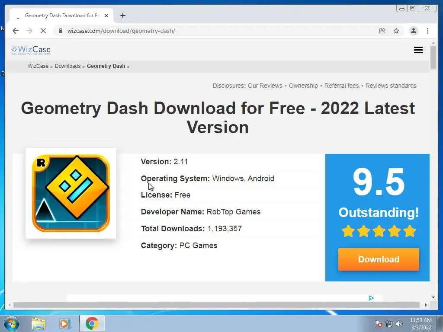
Task: Click 'Developer Name: RobTop Games' text
Action: [201, 212]
